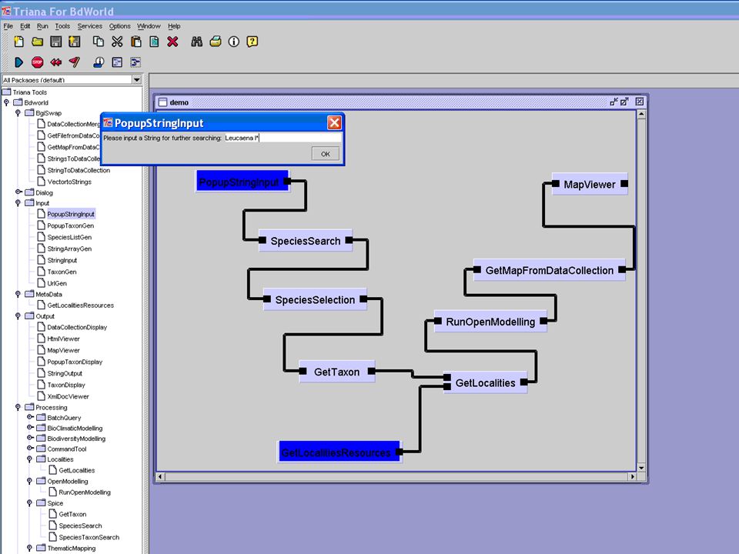The width and height of the screenshot is (739, 554).
Task: Open the File menu
Action: coord(8,26)
